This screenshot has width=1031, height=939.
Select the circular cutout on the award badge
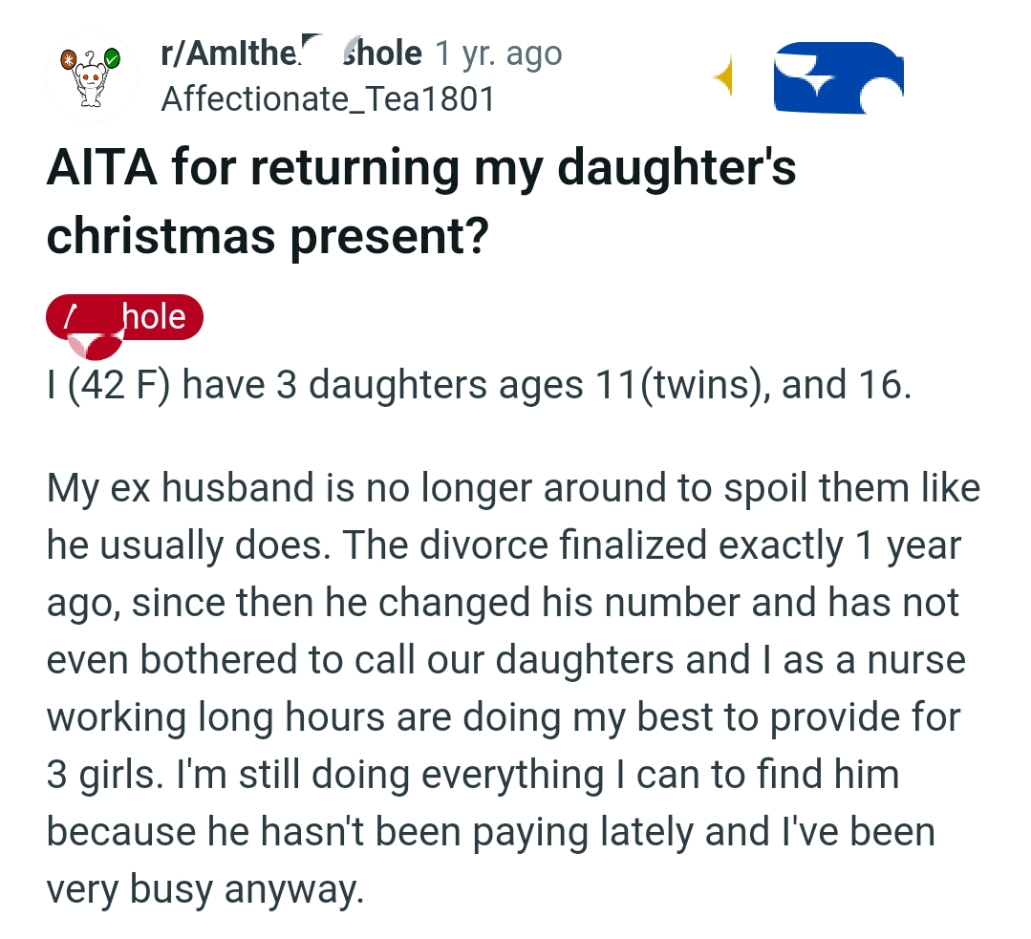882,98
